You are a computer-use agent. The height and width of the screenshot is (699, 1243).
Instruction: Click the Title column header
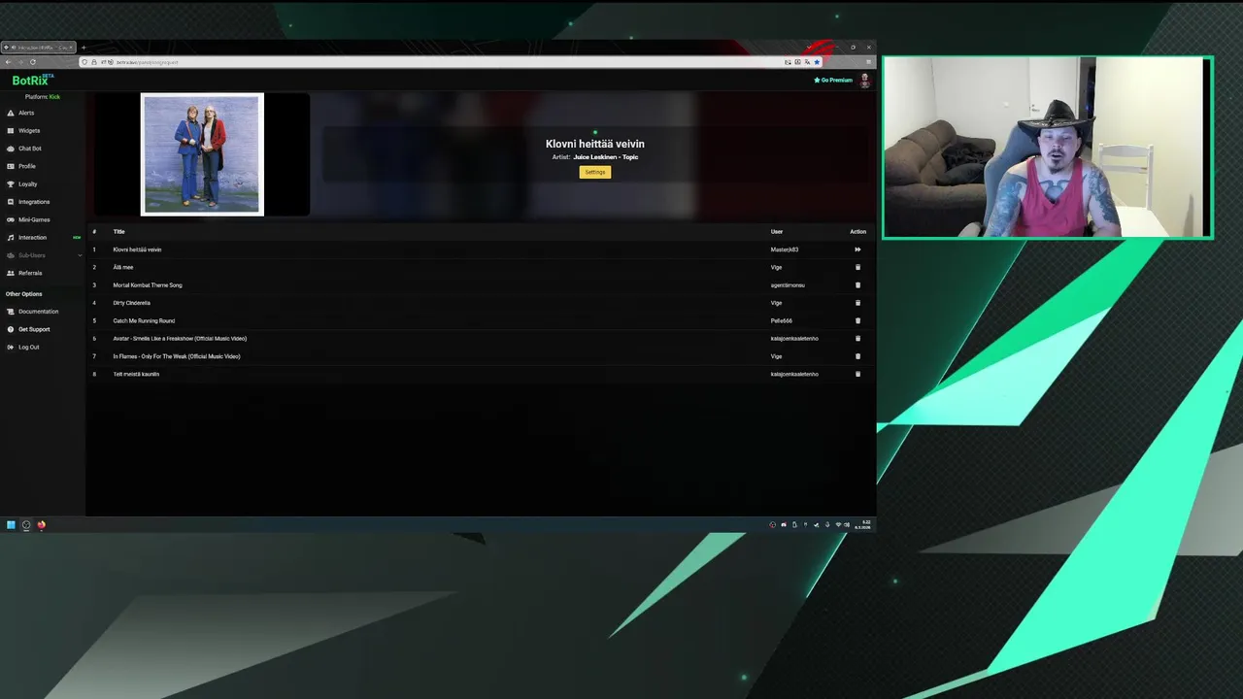point(118,232)
